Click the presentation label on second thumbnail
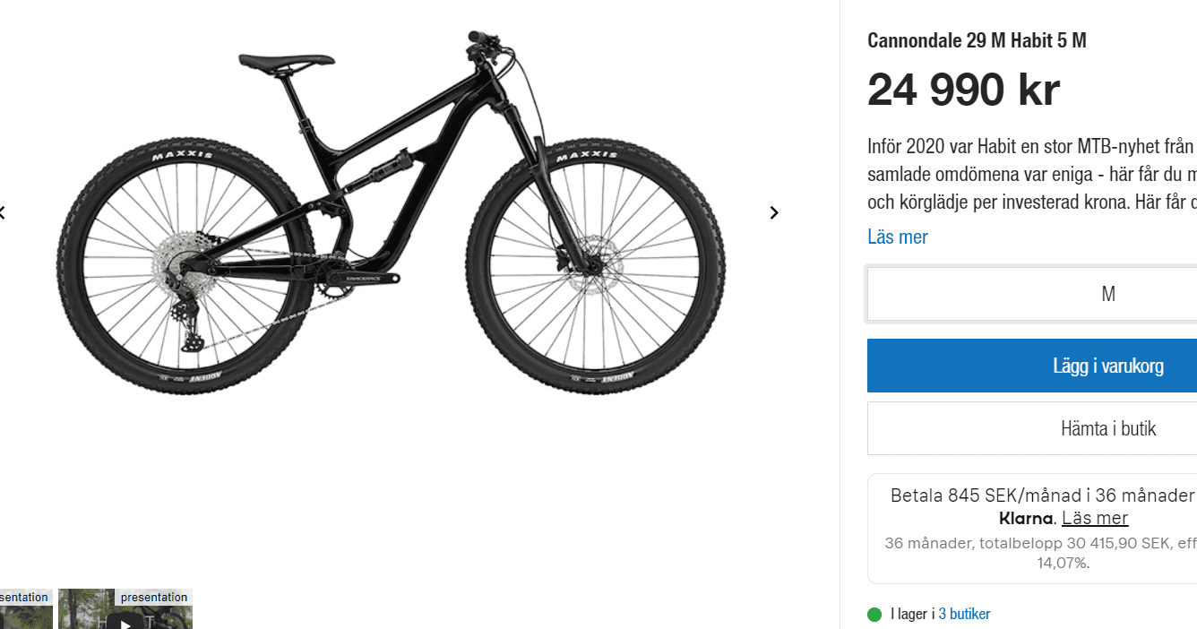The image size is (1197, 629). click(x=154, y=598)
